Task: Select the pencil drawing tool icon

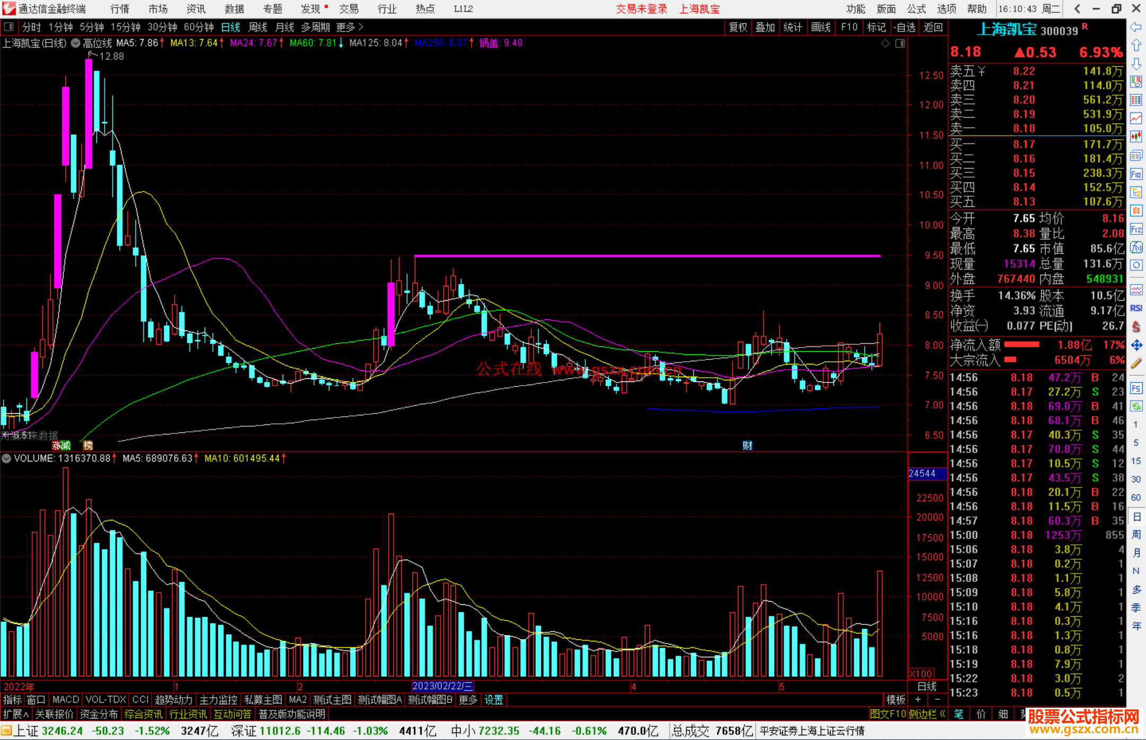Action: click(x=1136, y=364)
